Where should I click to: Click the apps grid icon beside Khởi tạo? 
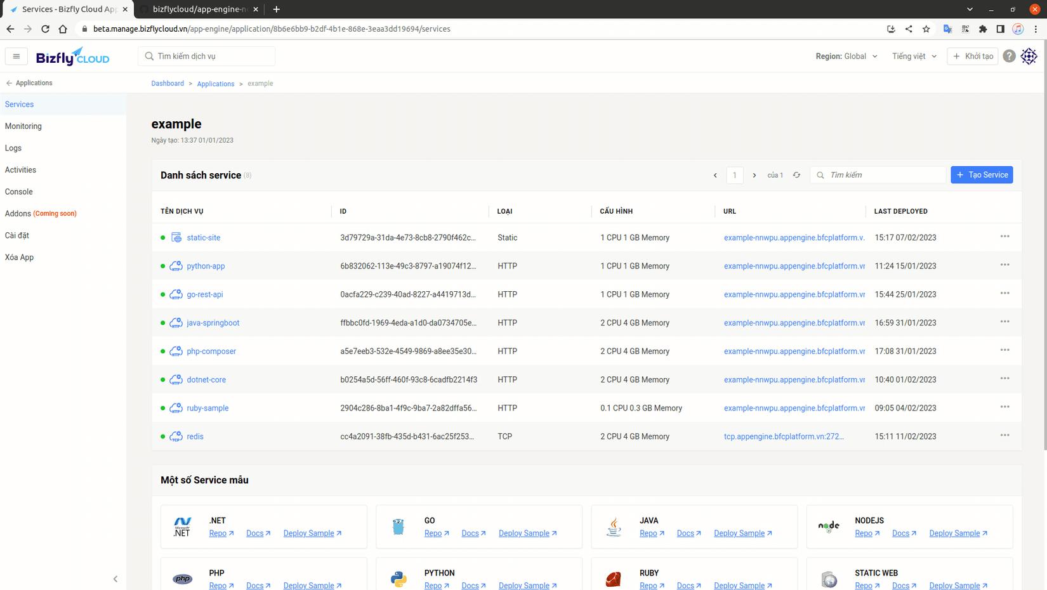[1029, 56]
